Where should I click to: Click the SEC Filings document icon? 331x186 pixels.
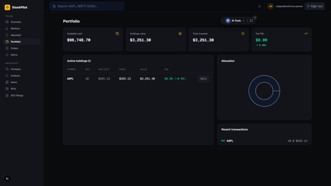tap(7, 95)
